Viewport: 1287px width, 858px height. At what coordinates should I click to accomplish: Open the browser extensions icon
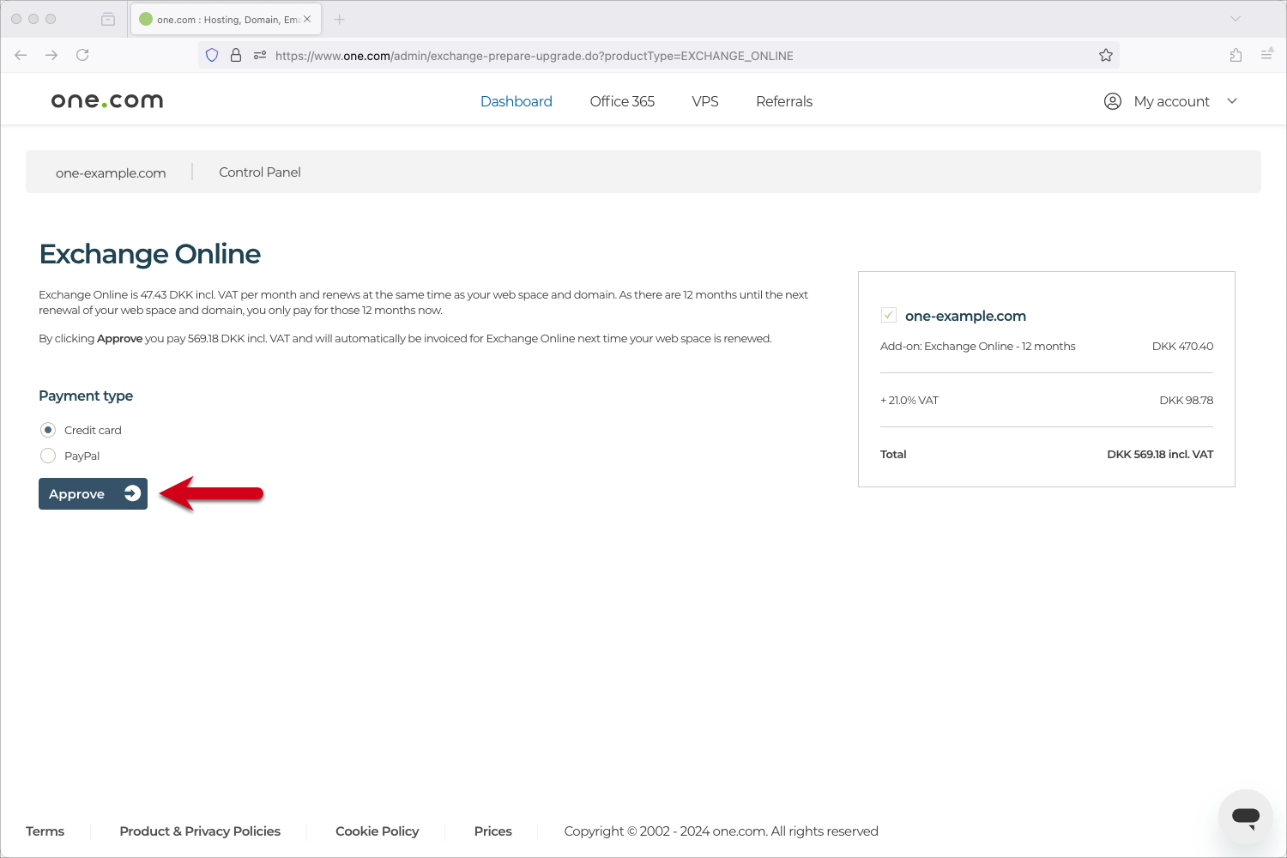pos(1236,55)
